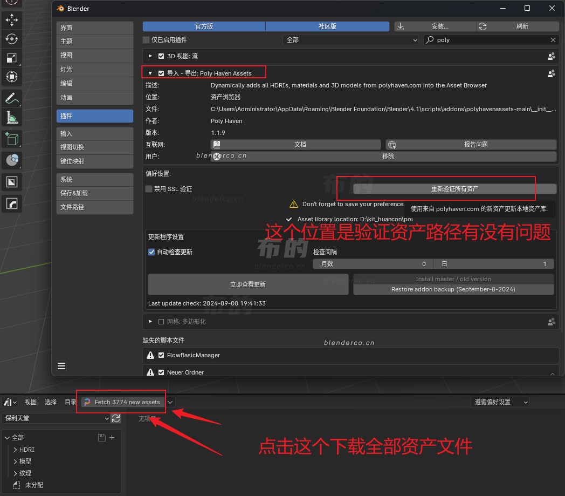This screenshot has width=565, height=496.
Task: Click the 文档 documentation button
Action: tap(296, 145)
